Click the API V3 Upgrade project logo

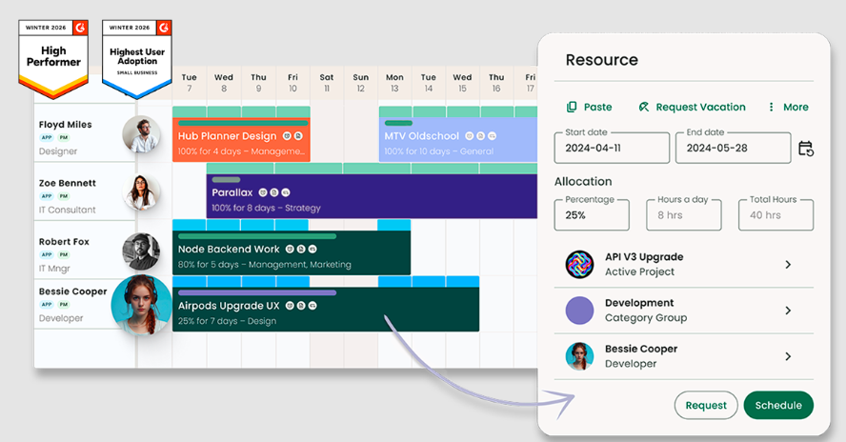click(x=579, y=264)
